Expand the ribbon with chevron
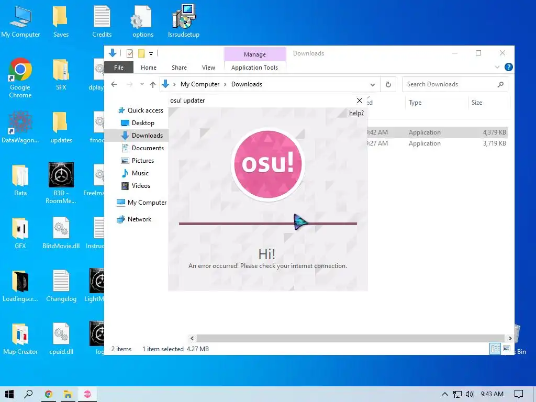 point(497,68)
